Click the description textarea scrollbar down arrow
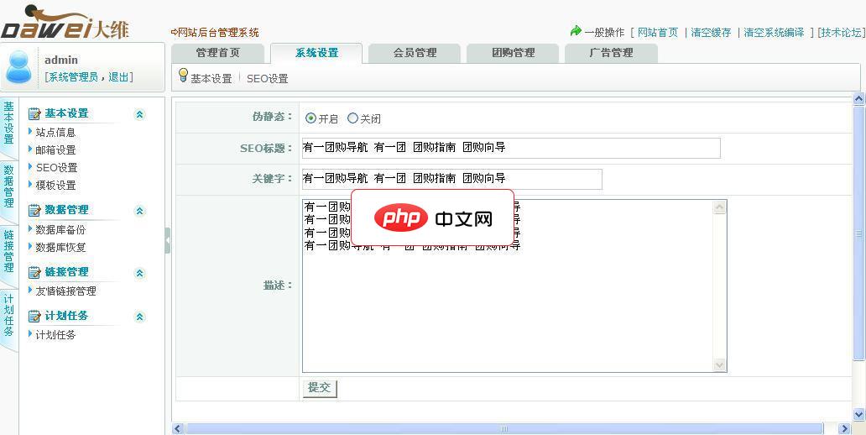The image size is (866, 435). 719,364
